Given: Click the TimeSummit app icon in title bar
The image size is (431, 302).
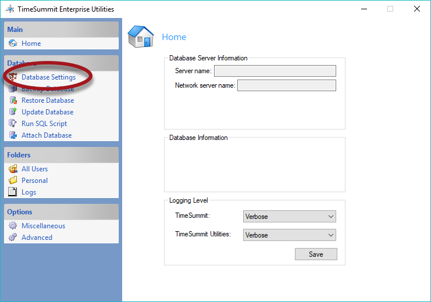Looking at the screenshot, I should pos(10,9).
